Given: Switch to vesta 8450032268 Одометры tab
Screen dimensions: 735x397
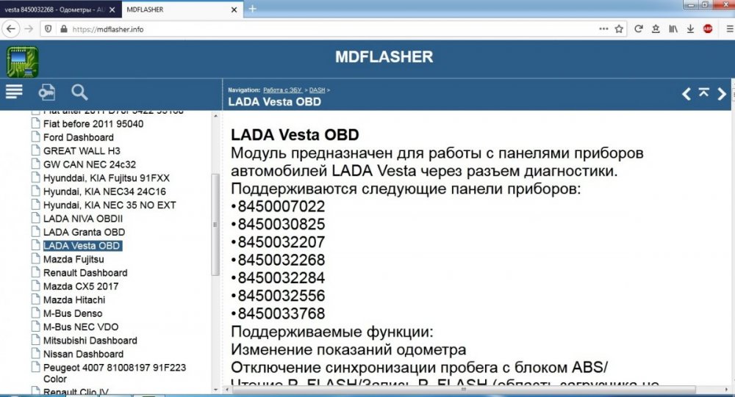Looking at the screenshot, I should coord(55,10).
